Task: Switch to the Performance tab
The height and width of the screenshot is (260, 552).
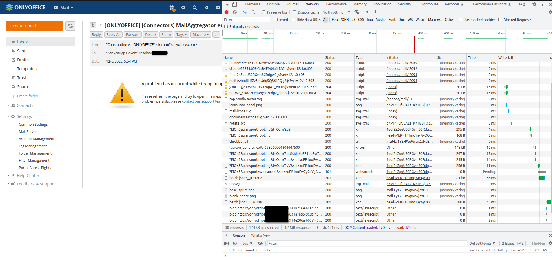Action: (x=336, y=4)
